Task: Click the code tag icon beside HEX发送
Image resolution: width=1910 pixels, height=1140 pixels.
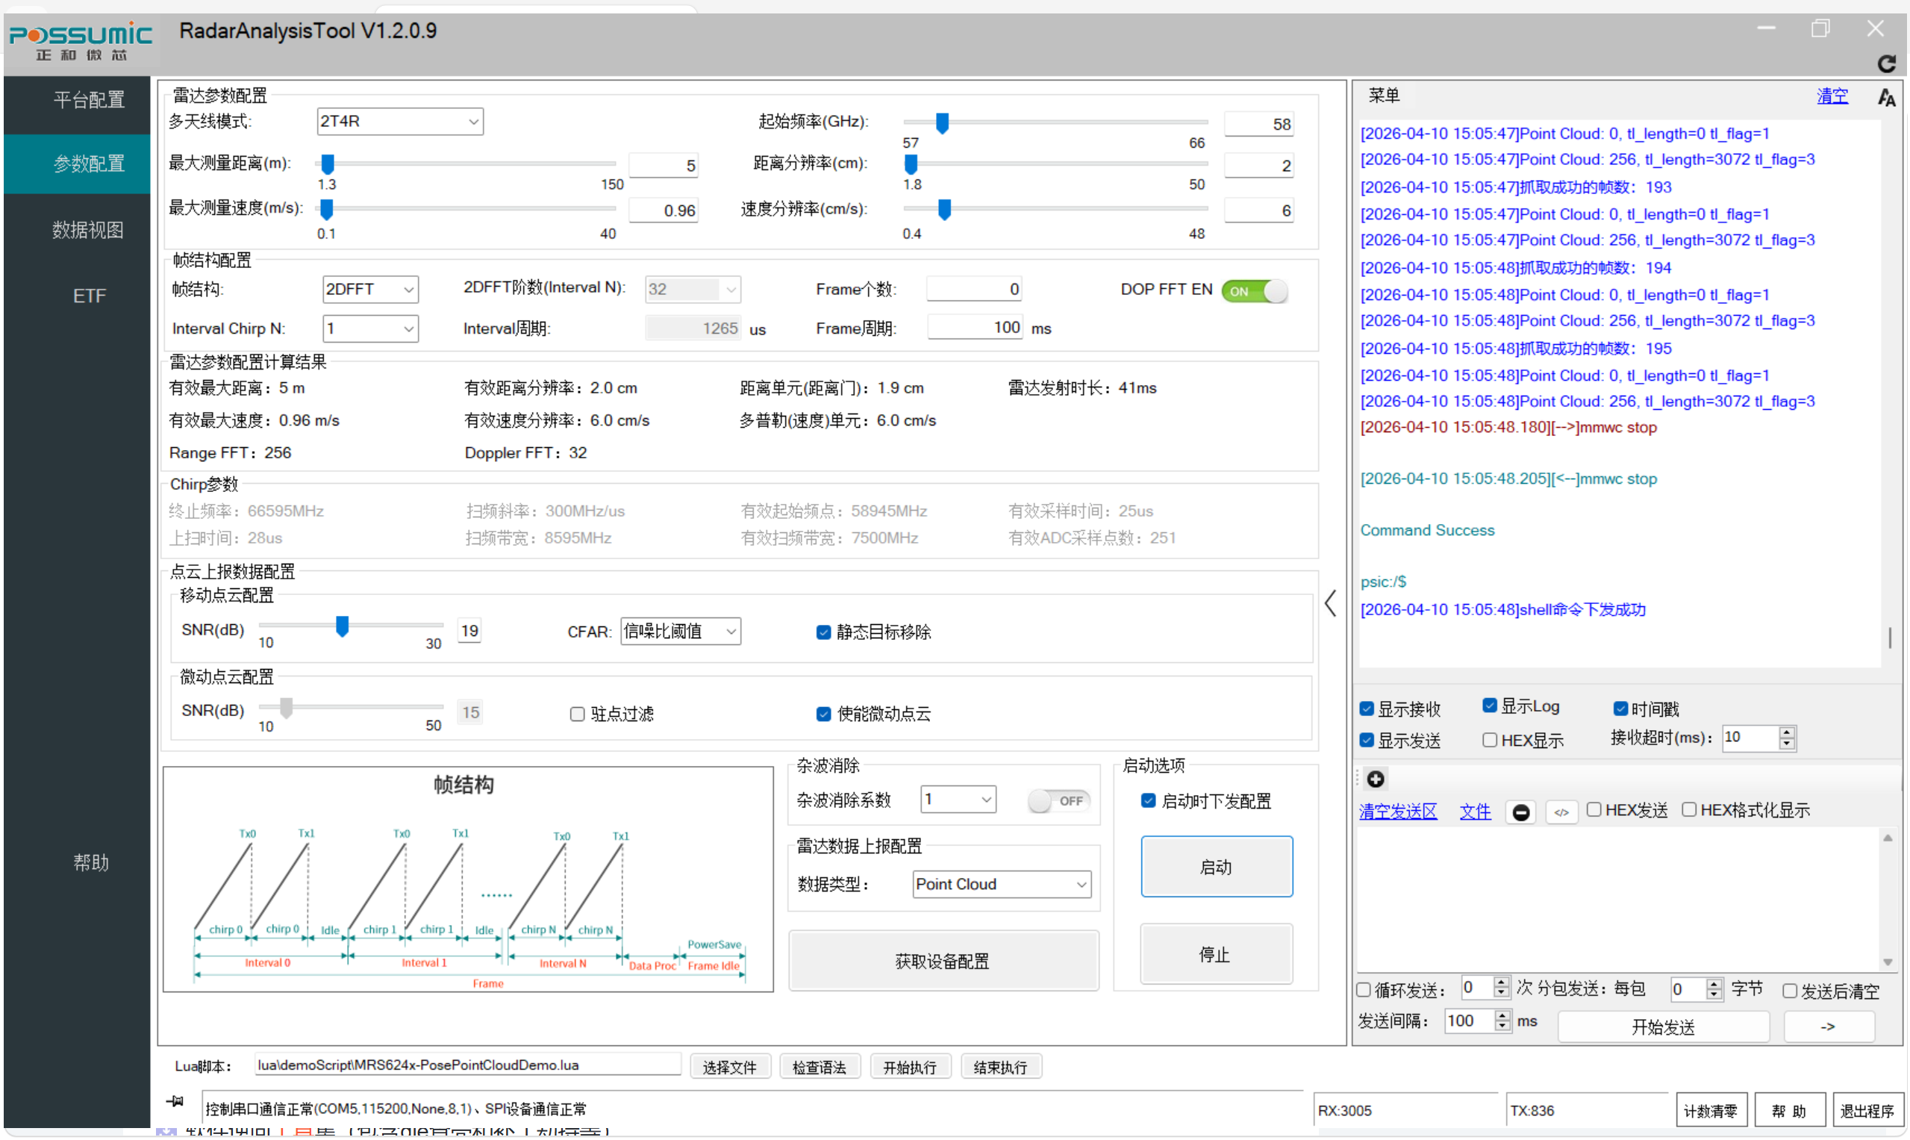Action: point(1561,812)
